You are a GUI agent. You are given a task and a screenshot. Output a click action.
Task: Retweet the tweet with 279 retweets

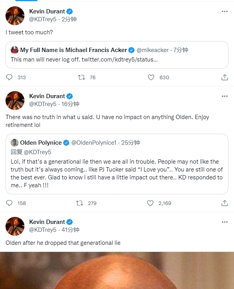80,203
